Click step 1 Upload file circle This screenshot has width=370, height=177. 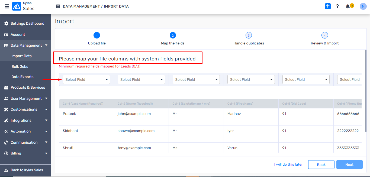click(x=97, y=35)
